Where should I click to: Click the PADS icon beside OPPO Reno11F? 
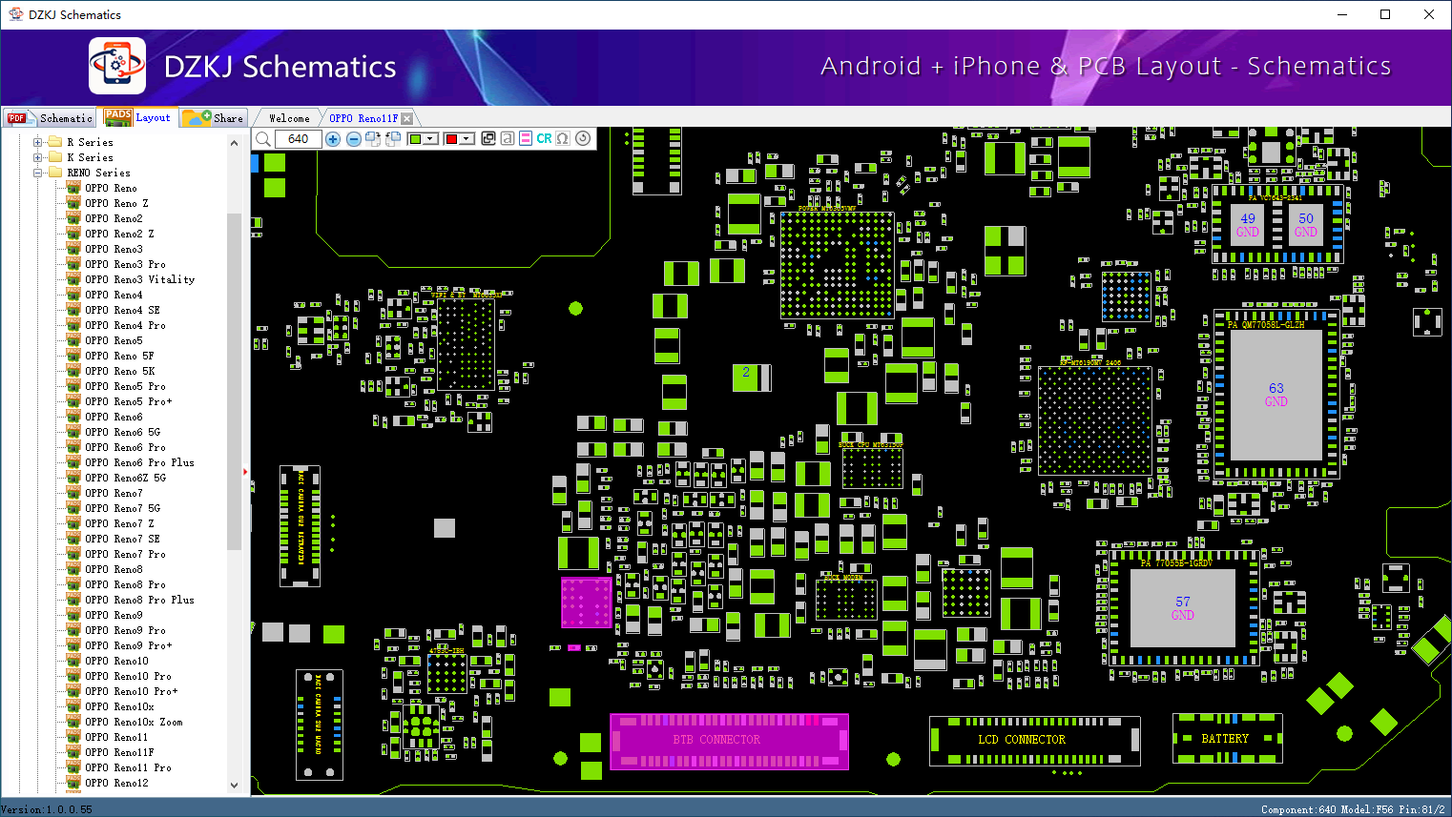tap(73, 752)
